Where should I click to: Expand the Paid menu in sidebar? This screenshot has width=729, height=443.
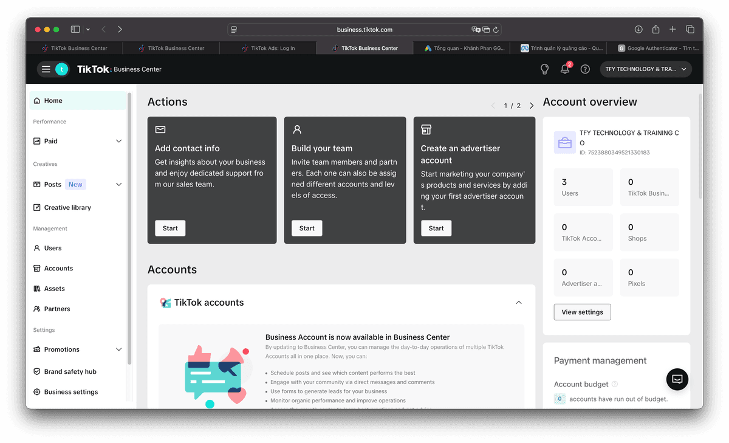click(x=118, y=141)
